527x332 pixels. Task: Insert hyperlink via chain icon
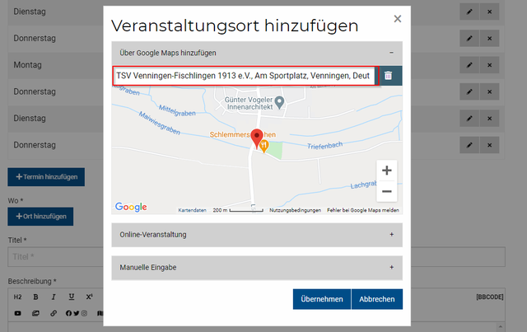[54, 314]
